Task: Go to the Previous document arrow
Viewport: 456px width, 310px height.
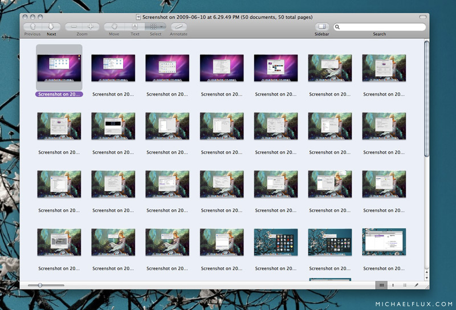Action: [x=32, y=27]
